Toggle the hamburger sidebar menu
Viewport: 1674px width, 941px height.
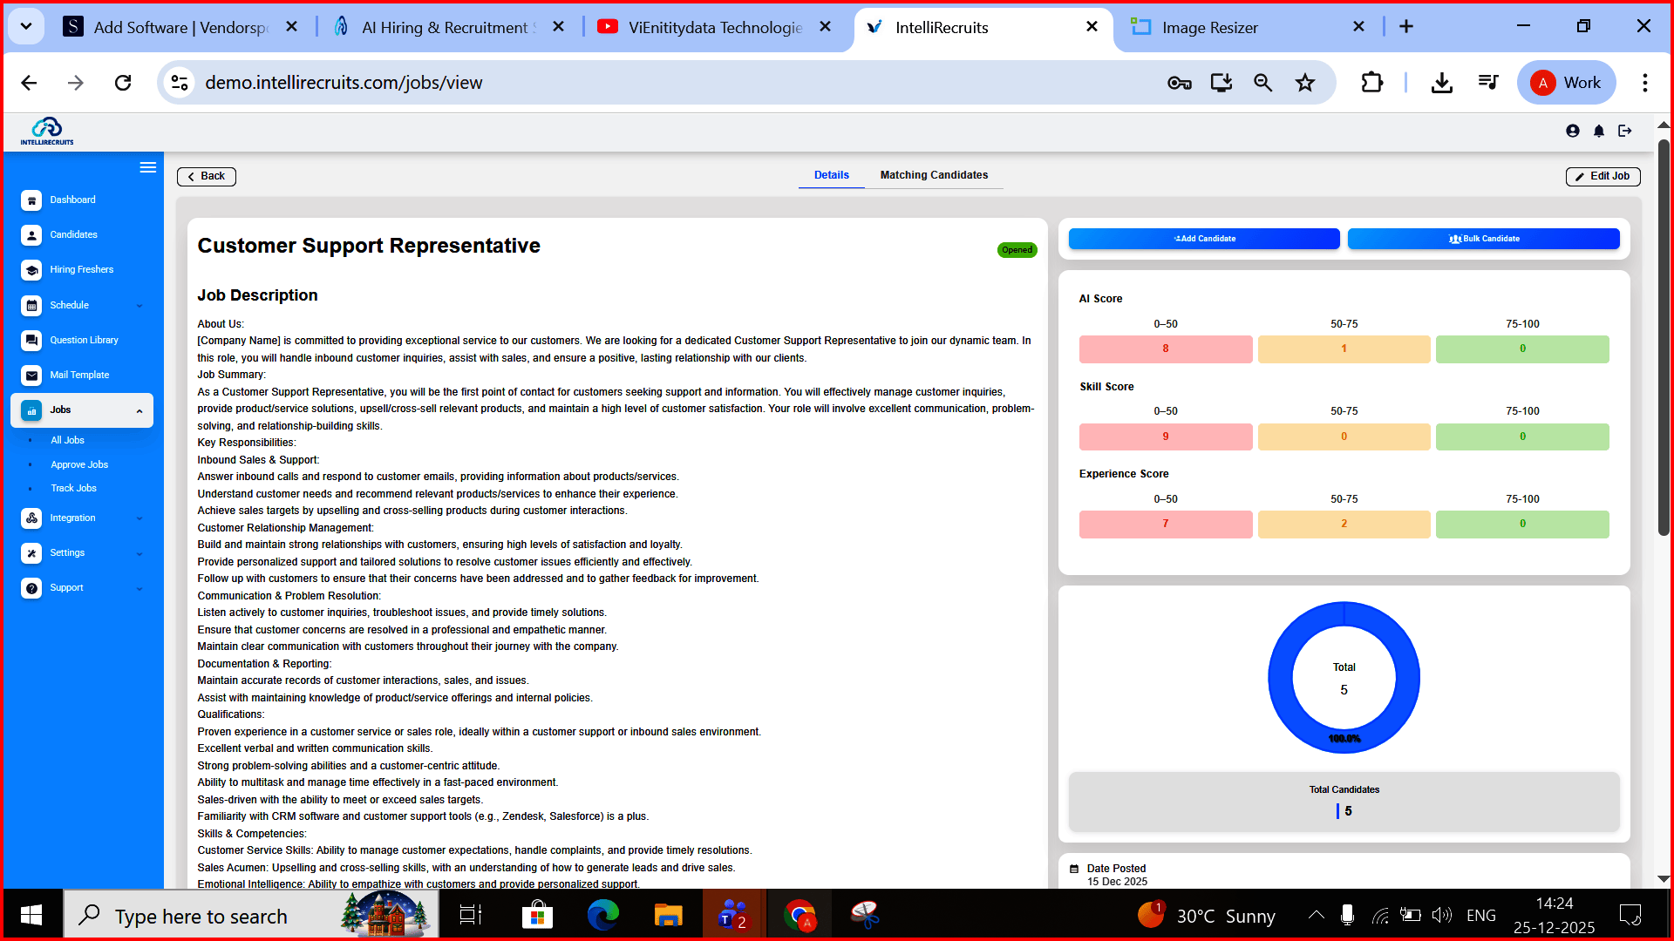(x=147, y=167)
